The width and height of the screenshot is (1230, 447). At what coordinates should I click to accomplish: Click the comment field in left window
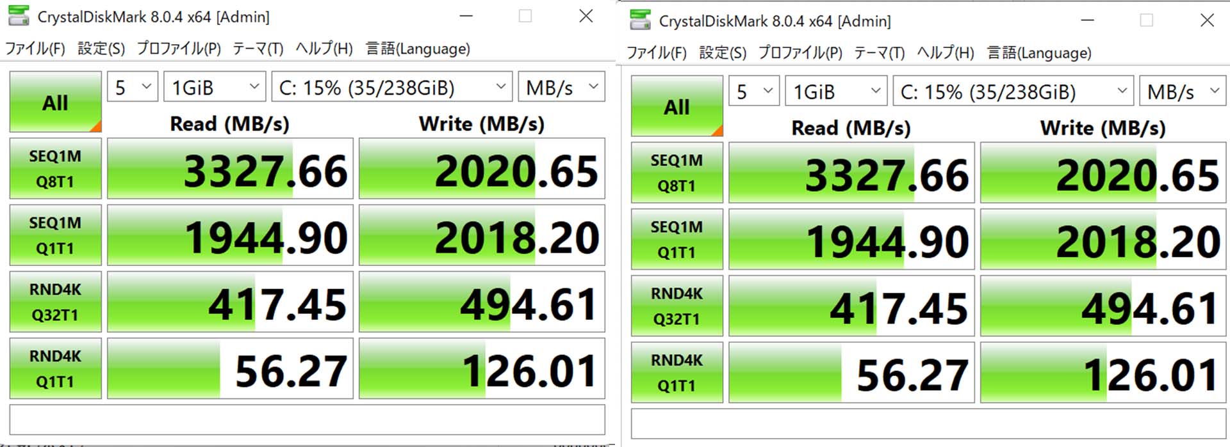tap(307, 420)
